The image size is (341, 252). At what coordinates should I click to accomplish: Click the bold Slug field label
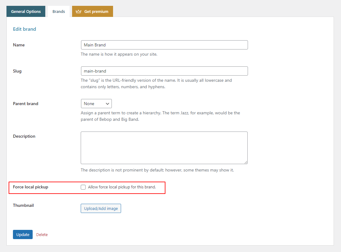pos(17,71)
